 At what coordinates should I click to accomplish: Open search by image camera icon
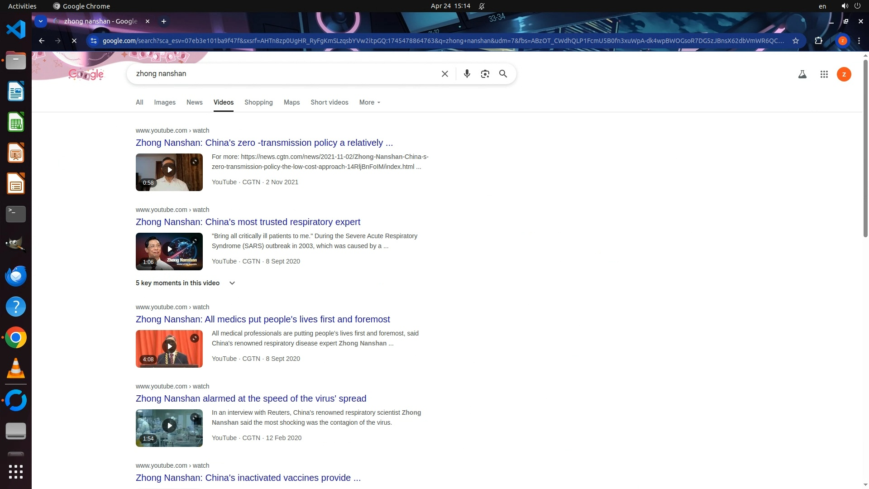[x=485, y=74]
